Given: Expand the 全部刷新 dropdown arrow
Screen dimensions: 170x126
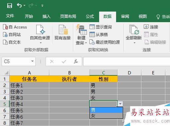Looking at the screenshot, I should (134, 43).
